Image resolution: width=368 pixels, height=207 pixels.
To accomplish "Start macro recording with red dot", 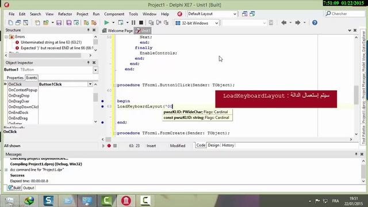I will [109, 145].
